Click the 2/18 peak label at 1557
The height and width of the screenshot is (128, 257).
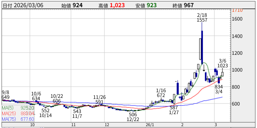tap(202, 18)
